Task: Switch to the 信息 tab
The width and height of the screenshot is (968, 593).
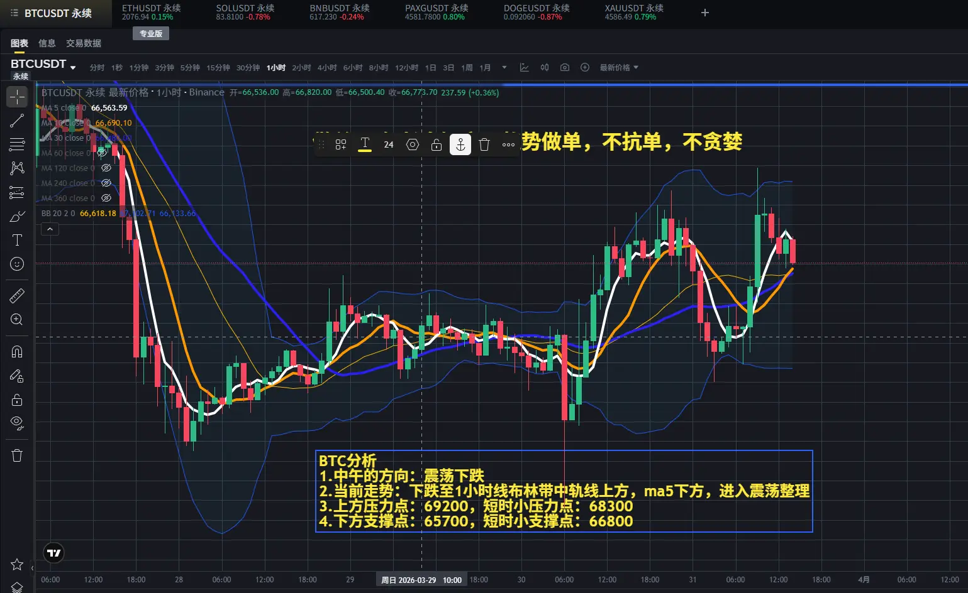Action: coord(47,43)
